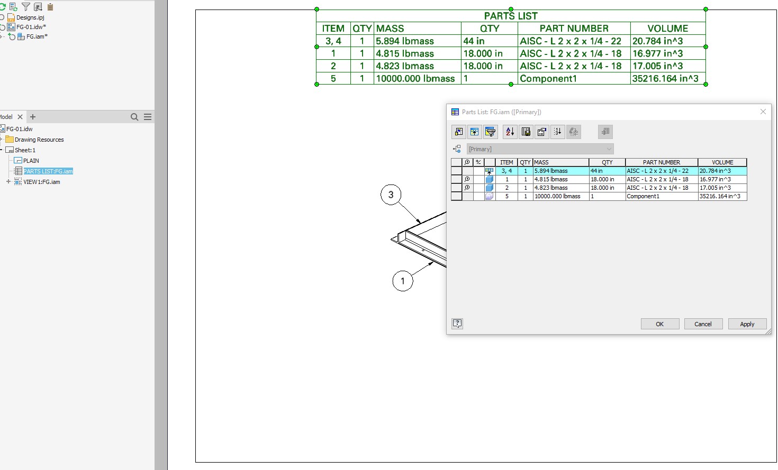Click the Save Item Overrides to BOM icon
The width and height of the screenshot is (778, 470).
574,132
